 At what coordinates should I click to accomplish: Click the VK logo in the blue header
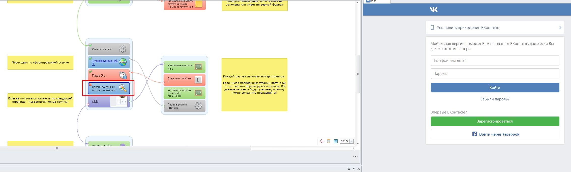(x=434, y=10)
